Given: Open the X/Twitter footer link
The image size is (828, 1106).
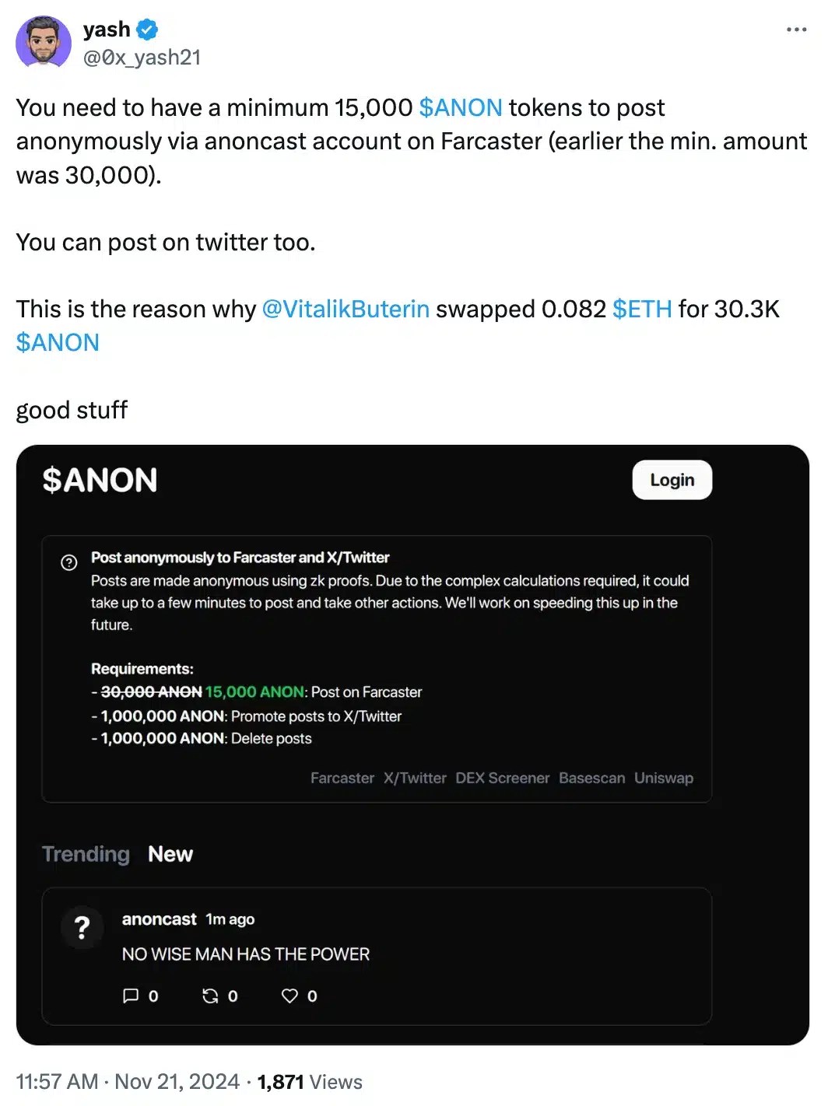Looking at the screenshot, I should 415,778.
